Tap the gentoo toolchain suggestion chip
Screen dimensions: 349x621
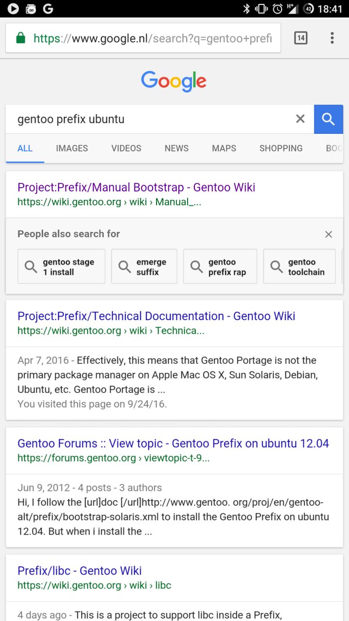[299, 266]
